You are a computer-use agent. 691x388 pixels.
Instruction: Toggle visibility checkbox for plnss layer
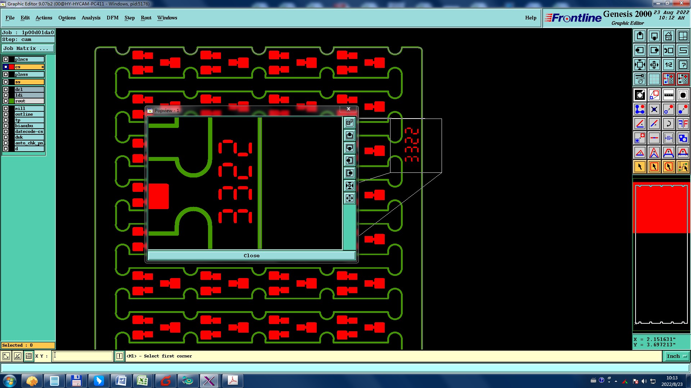pyautogui.click(x=6, y=74)
